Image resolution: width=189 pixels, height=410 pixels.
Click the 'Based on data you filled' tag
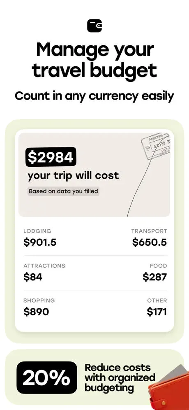(x=63, y=191)
